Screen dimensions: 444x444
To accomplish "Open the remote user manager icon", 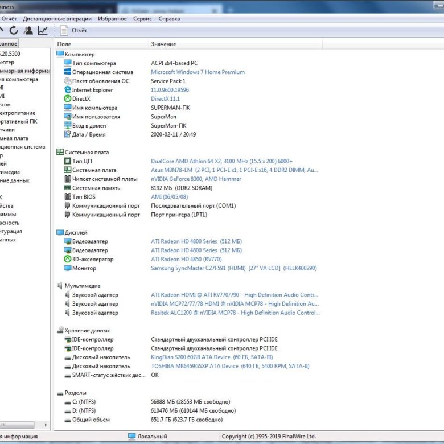I will coord(28,31).
